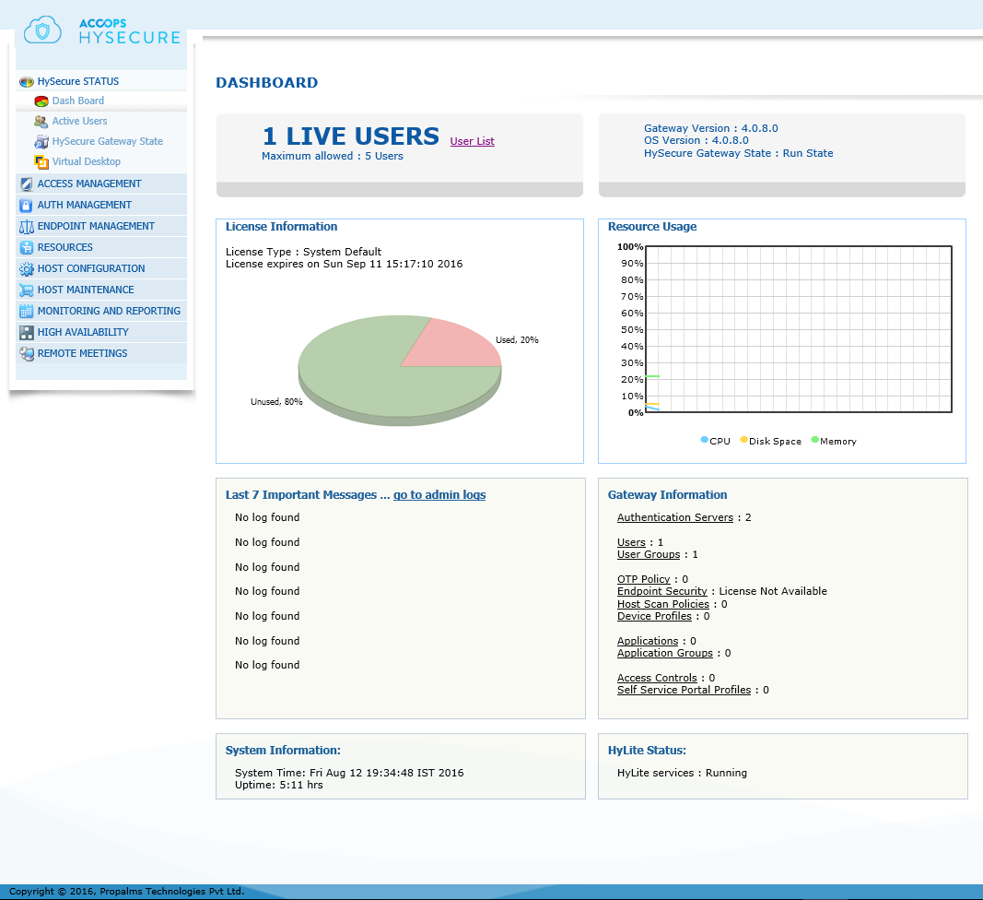
Task: Open the Authentication Servers link
Action: click(x=675, y=518)
